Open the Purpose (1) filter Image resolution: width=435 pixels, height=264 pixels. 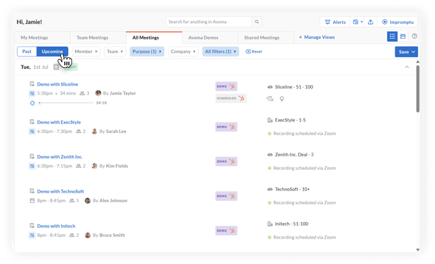coord(147,51)
